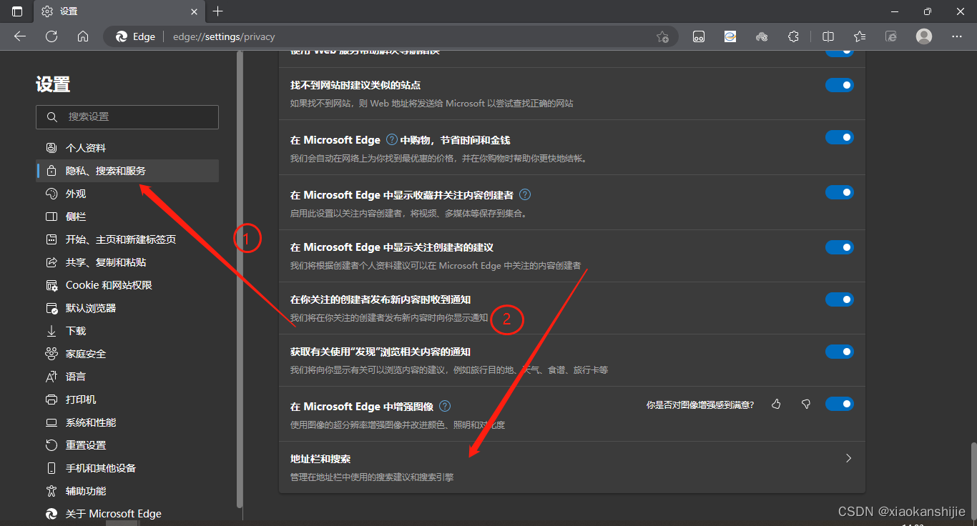Image resolution: width=977 pixels, height=526 pixels.
Task: Close the 设置 tab
Action: click(192, 11)
